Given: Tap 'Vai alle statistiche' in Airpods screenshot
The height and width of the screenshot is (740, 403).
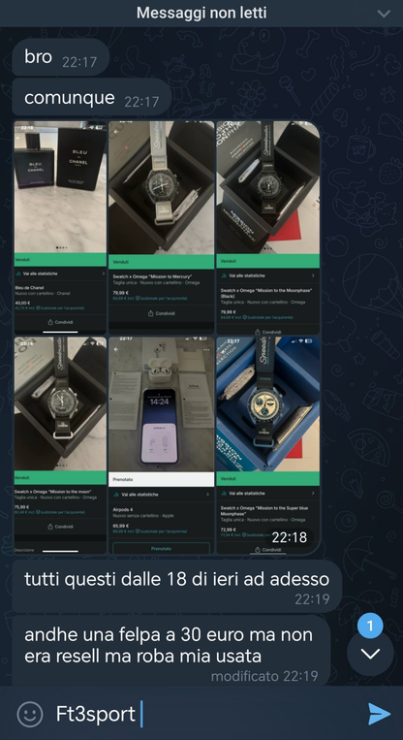Looking at the screenshot, I should click(161, 494).
